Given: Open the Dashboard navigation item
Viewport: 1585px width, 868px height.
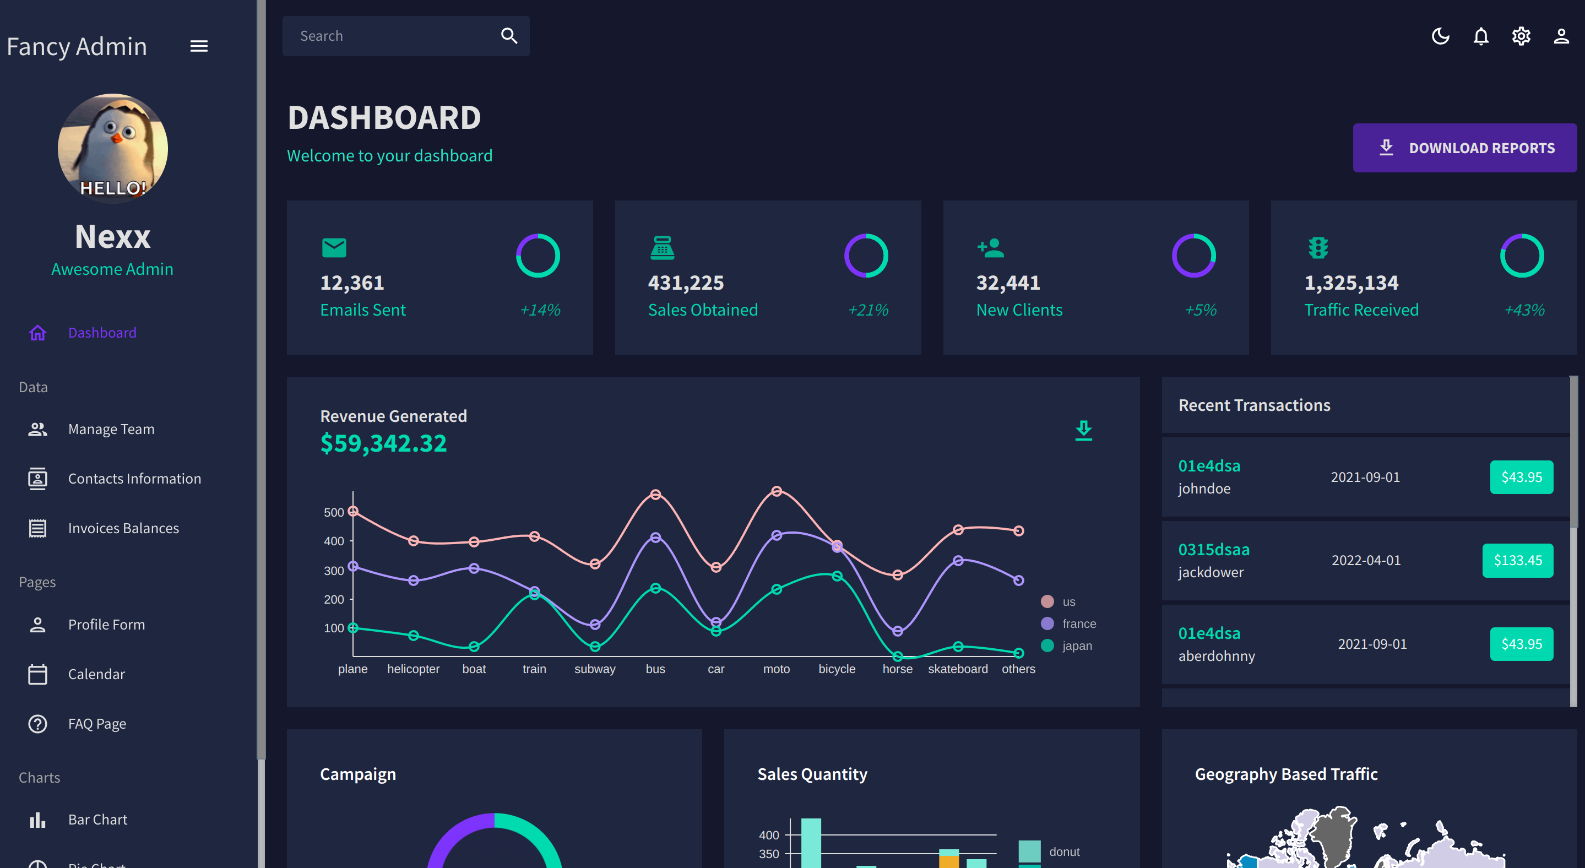Looking at the screenshot, I should [x=102, y=332].
